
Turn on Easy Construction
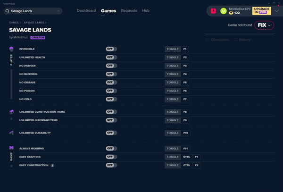pos(111,165)
